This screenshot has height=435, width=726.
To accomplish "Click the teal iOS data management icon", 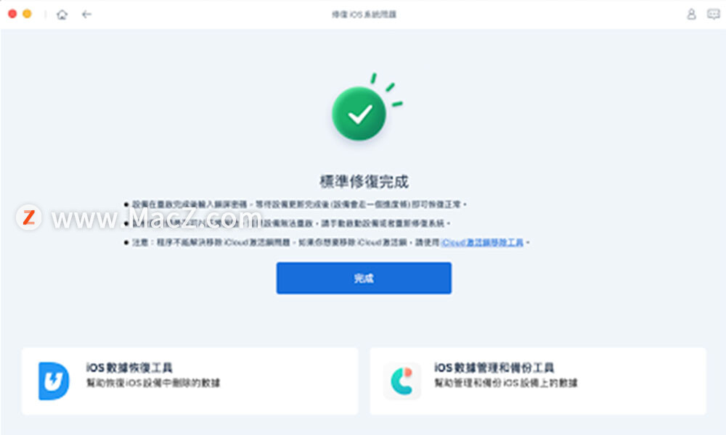I will click(x=402, y=381).
